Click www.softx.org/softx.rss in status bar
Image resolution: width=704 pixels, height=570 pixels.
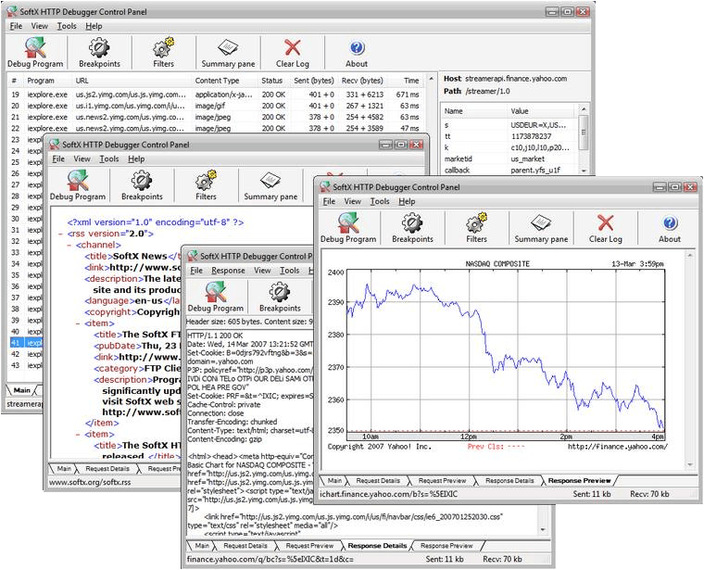[90, 482]
